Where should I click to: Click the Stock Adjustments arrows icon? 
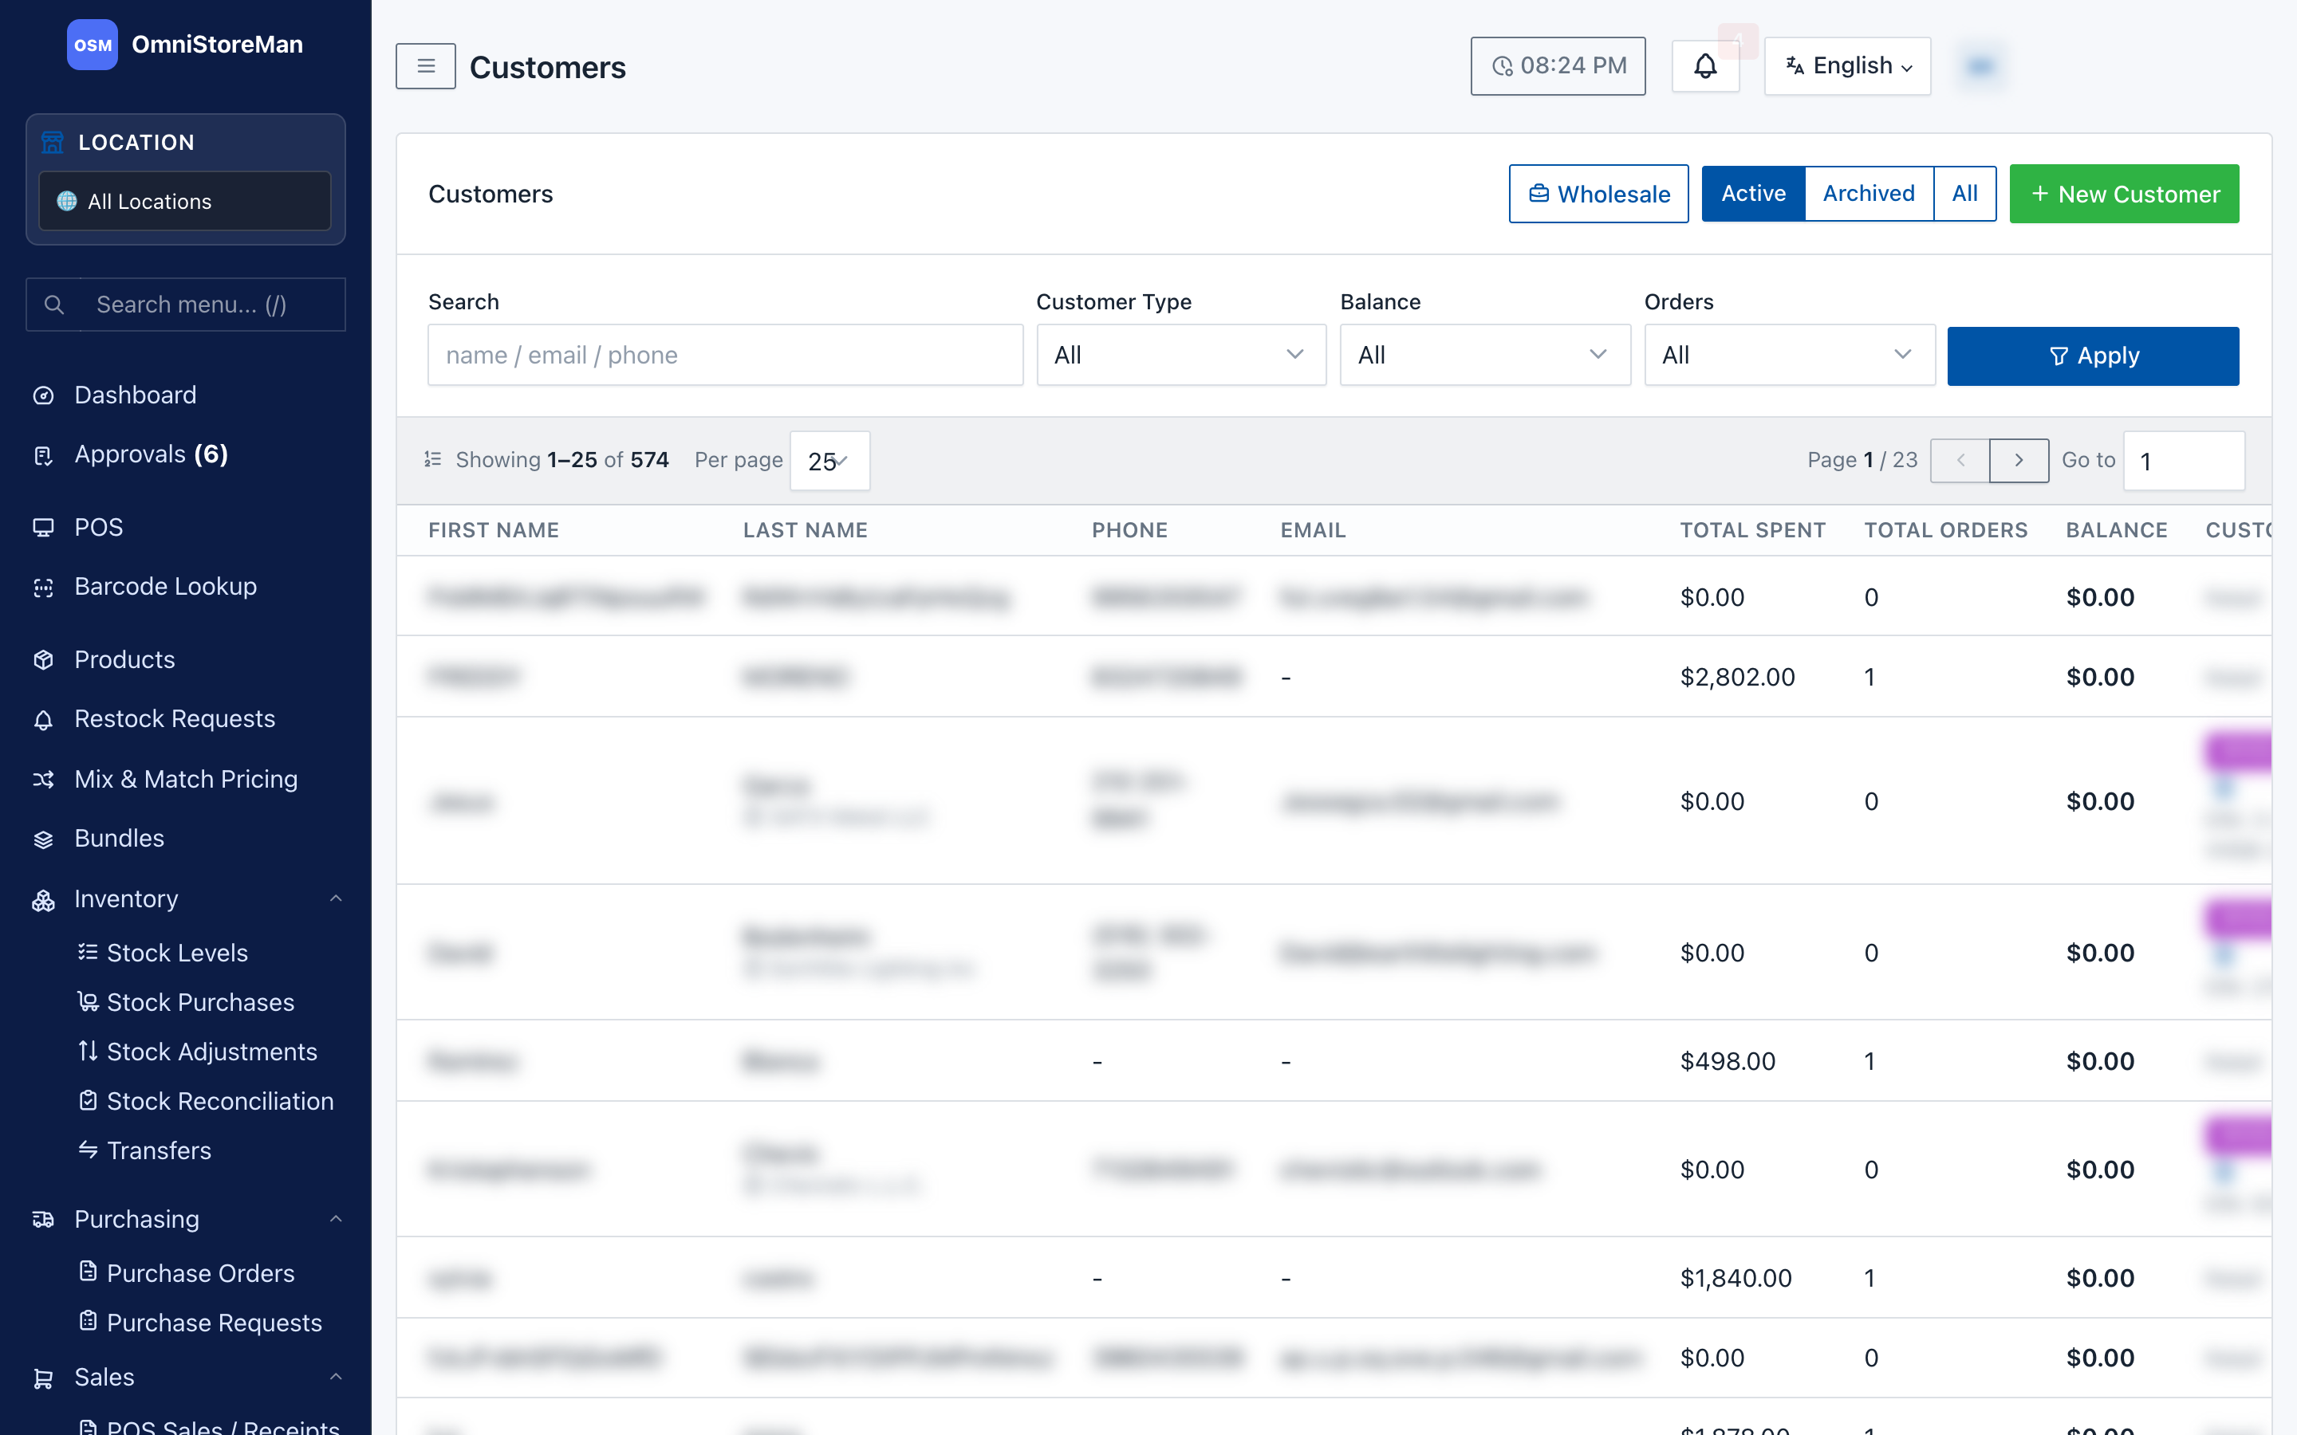point(87,1051)
